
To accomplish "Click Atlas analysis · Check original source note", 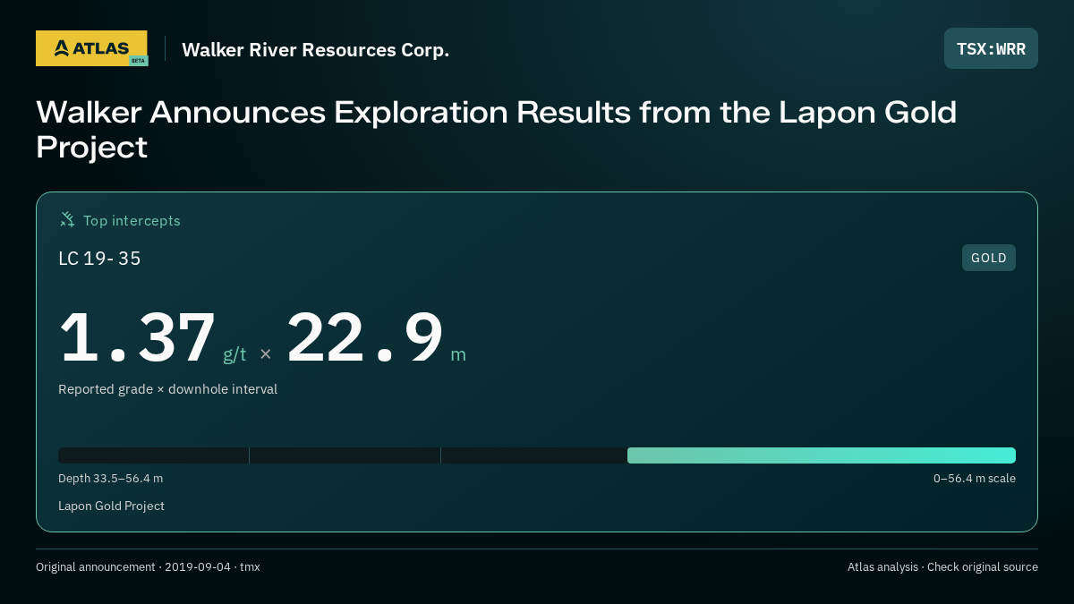I will [942, 566].
